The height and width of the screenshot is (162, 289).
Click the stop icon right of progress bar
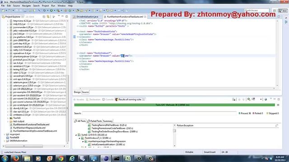[x=278, y=105]
